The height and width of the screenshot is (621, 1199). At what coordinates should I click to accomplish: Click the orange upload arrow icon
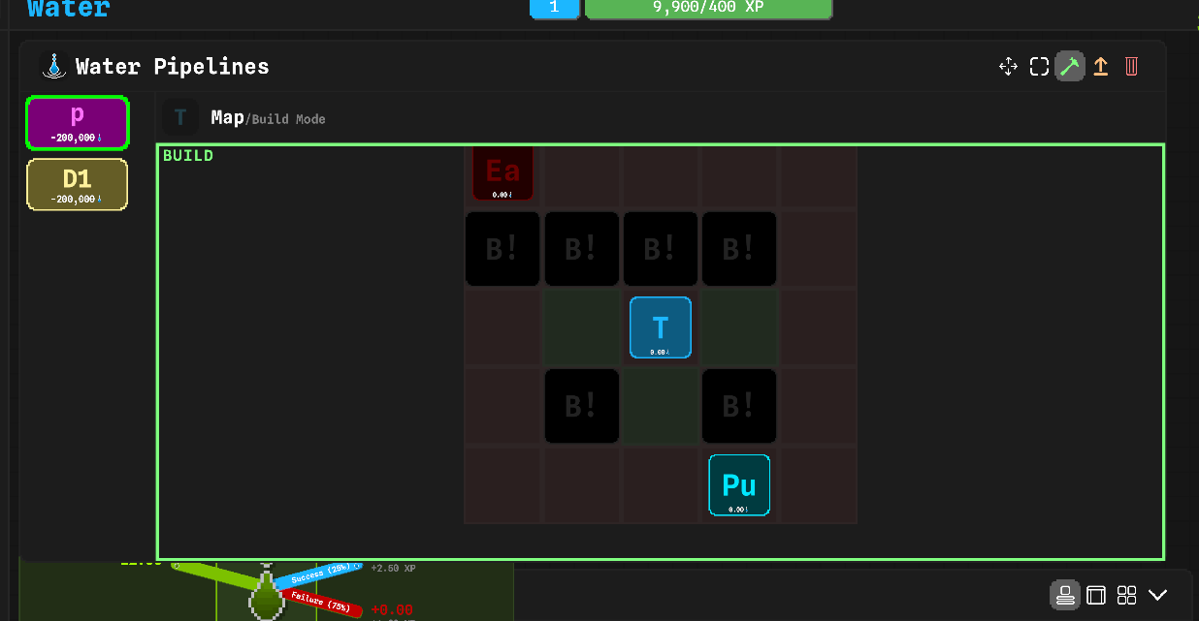click(x=1100, y=67)
